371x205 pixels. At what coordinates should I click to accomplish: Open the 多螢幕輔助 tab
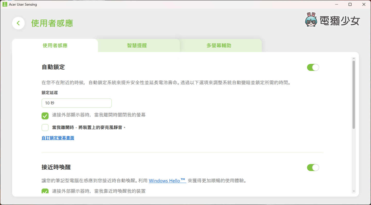[219, 45]
